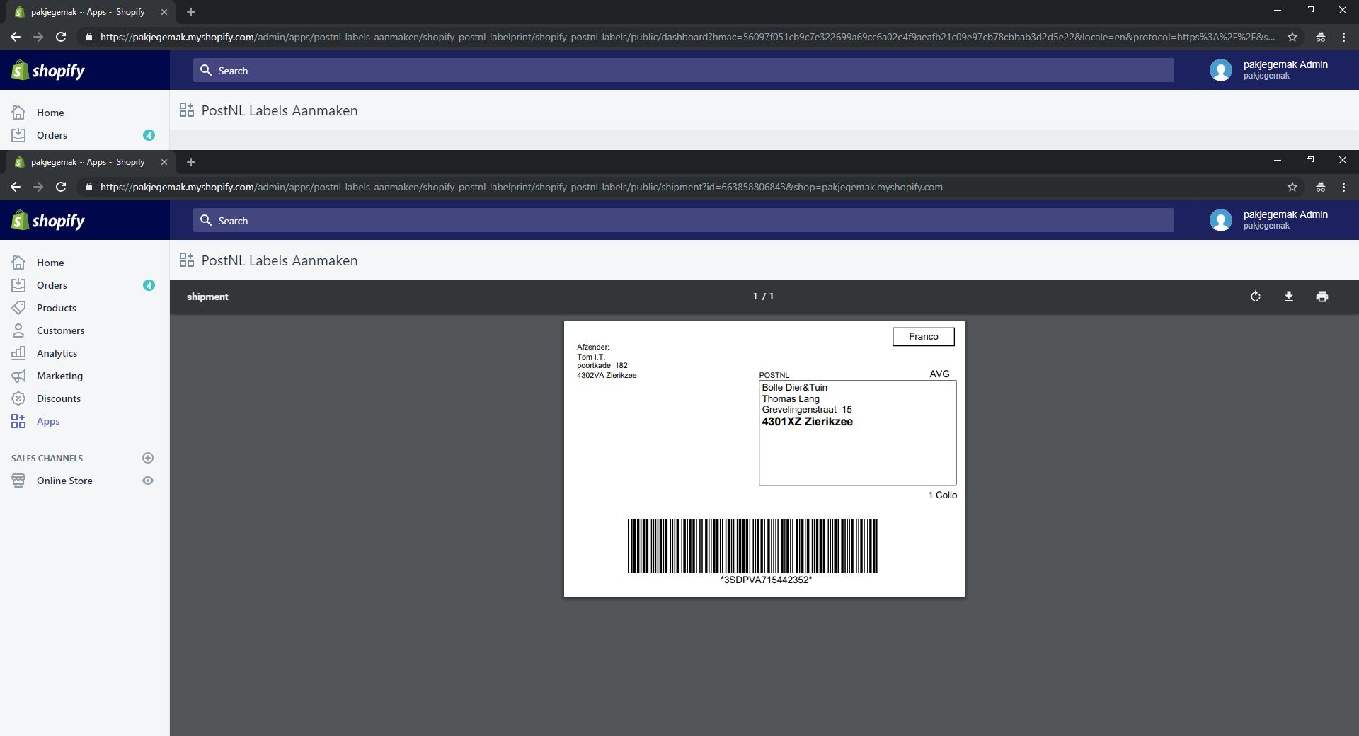Screen dimensions: 1359x736
Task: Minimize the front browser window
Action: [x=1278, y=161]
